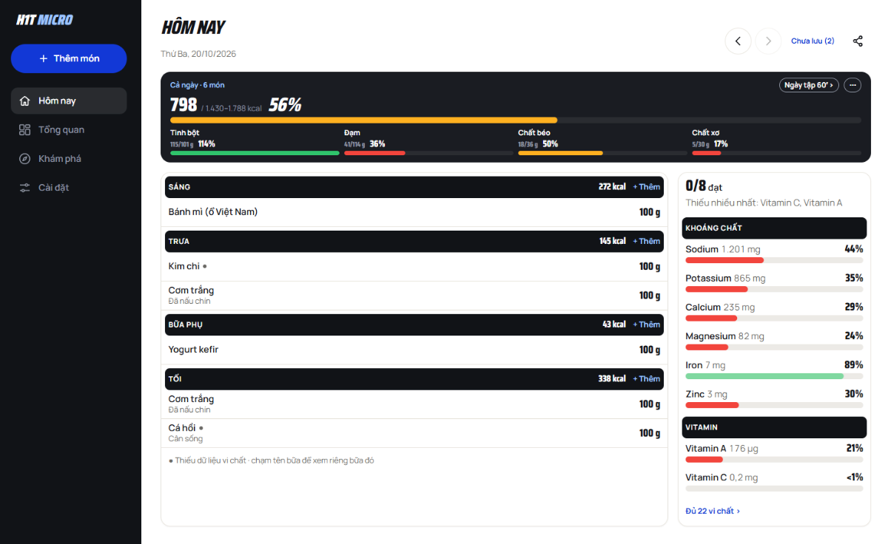This screenshot has height=544, width=888.
Task: Go to previous day arrow
Action: (738, 41)
